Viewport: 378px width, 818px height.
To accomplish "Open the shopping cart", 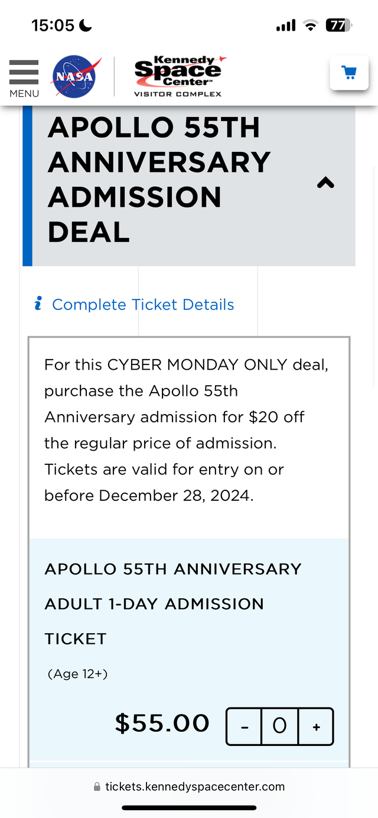I will [349, 73].
